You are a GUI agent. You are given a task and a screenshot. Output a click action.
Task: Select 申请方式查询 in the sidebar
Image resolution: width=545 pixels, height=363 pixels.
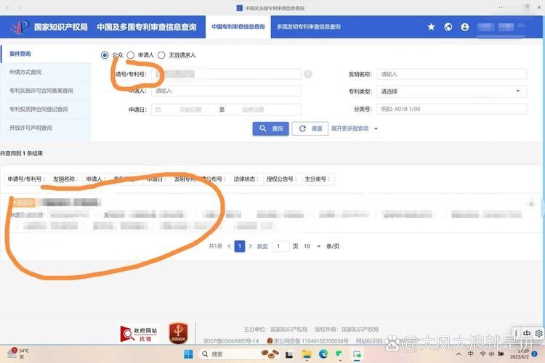coord(46,73)
